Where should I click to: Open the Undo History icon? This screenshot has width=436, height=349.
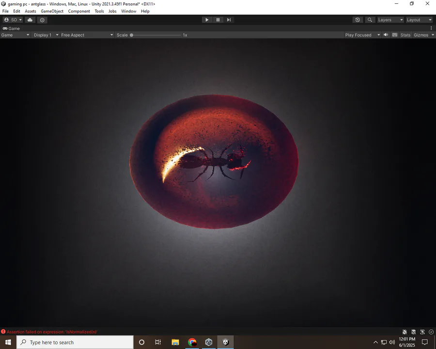coord(358,20)
